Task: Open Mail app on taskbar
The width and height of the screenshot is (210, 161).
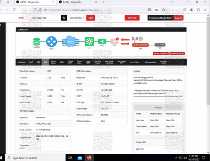Action: 80,158
